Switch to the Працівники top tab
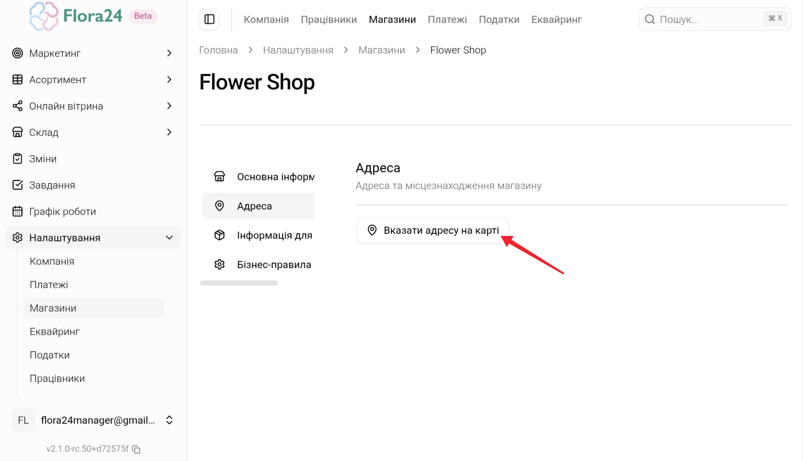 tap(329, 20)
